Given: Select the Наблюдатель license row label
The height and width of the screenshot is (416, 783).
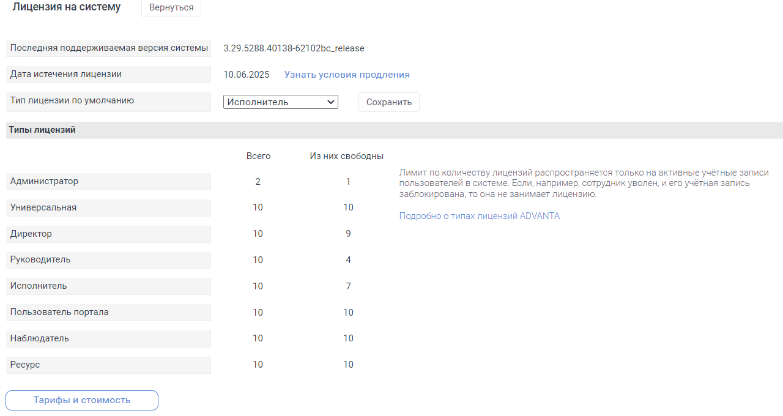Looking at the screenshot, I should pos(40,338).
